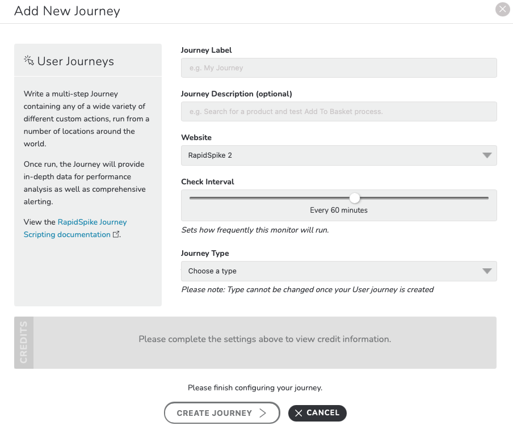Click the credit information message panel
This screenshot has height=434, width=513.
tap(264, 343)
